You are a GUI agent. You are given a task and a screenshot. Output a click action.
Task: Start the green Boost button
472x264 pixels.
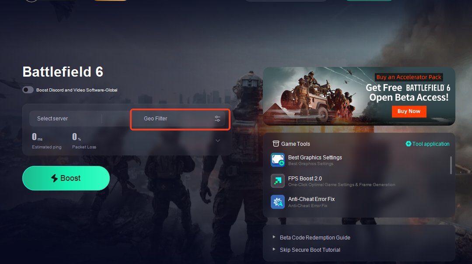point(66,178)
